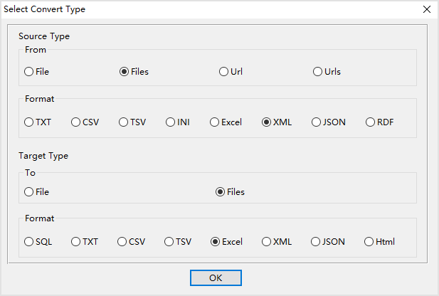Select TSV as target format
The height and width of the screenshot is (296, 439).
click(170, 241)
